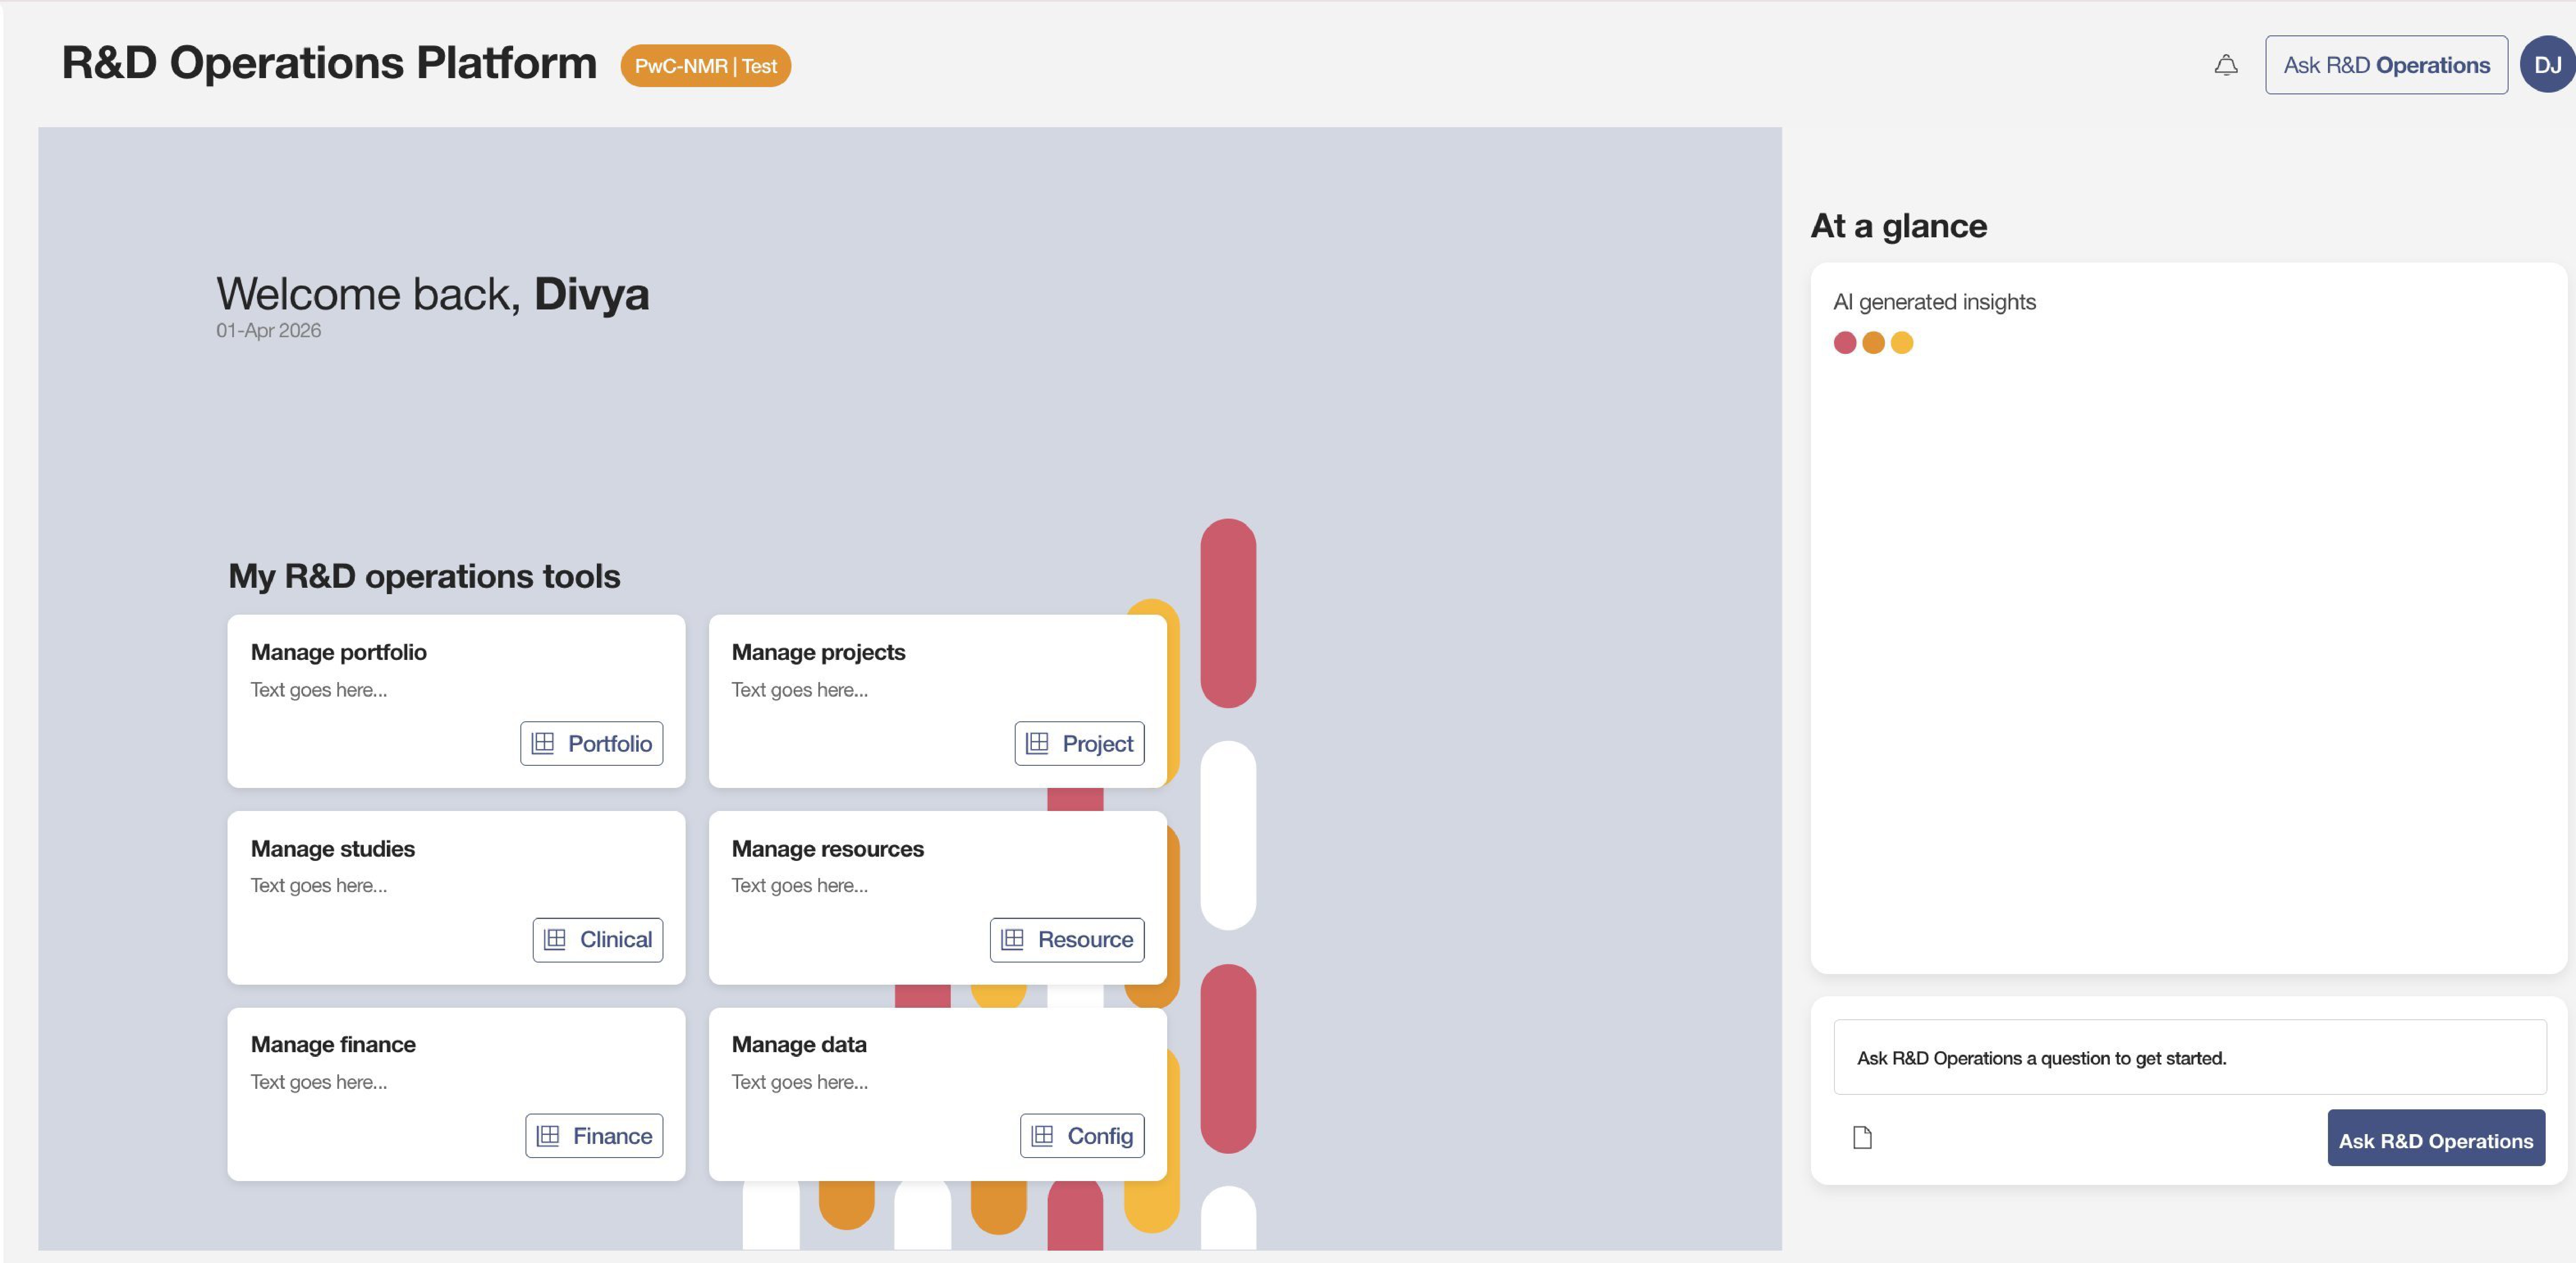Click the yellow dot under AI generated insights

[x=1901, y=343]
